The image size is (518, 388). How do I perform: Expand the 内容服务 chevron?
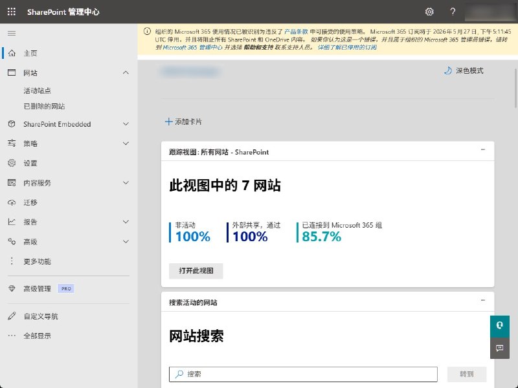[x=126, y=182]
